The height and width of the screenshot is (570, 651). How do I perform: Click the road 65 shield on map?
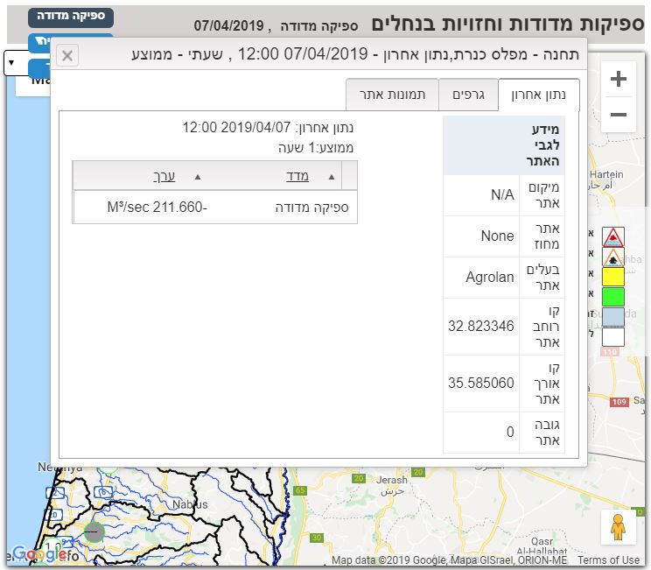(301, 490)
